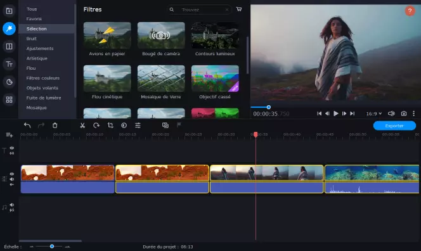This screenshot has width=421, height=251.
Task: Open clip properties sliders icon
Action: point(138,125)
